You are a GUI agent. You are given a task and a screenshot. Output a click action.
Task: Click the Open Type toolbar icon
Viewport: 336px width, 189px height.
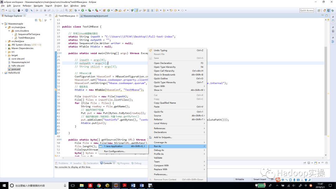pyautogui.click(x=116, y=10)
